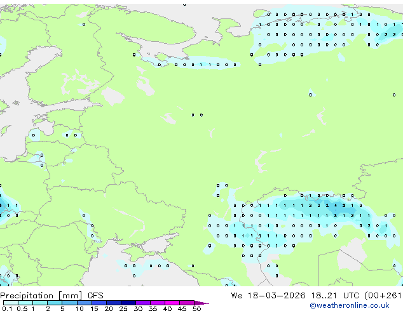The image size is (403, 311).
Task: Click the legend scale label "15"
Action: point(94,308)
